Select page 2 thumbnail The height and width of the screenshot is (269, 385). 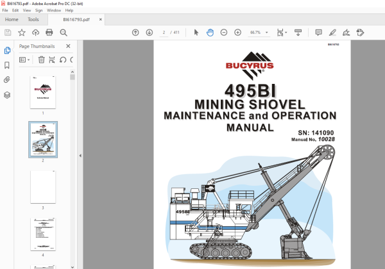tap(43, 140)
